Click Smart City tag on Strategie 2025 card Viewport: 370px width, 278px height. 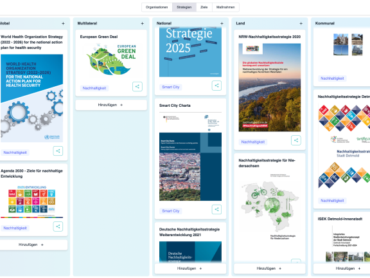pos(171,87)
